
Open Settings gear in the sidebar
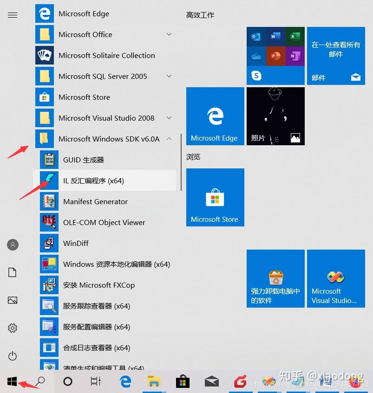[x=13, y=328]
